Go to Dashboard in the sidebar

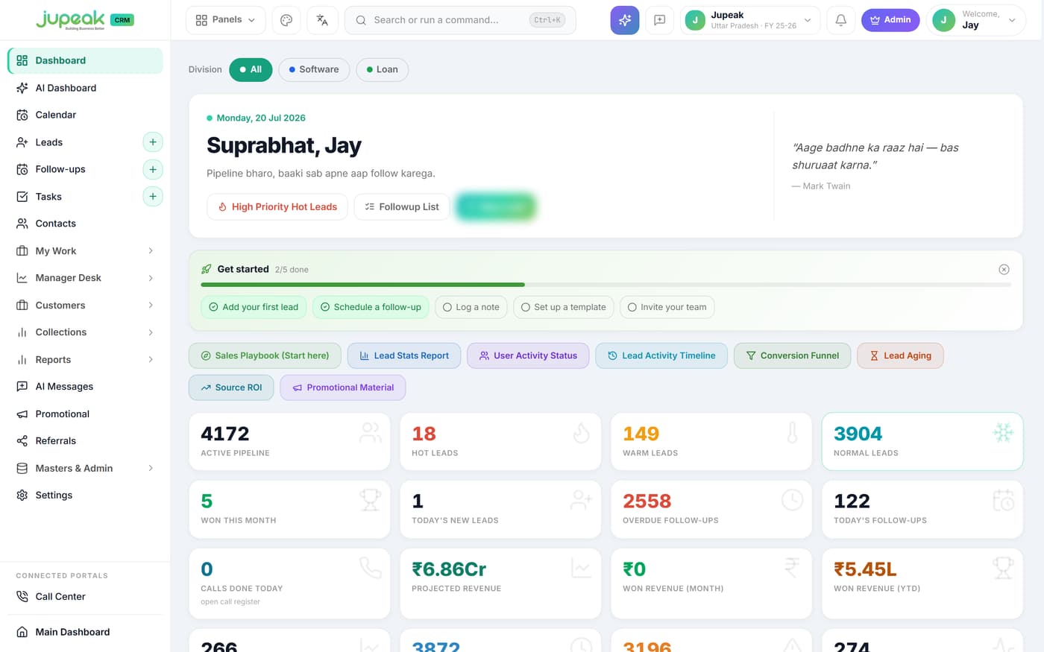(x=85, y=60)
